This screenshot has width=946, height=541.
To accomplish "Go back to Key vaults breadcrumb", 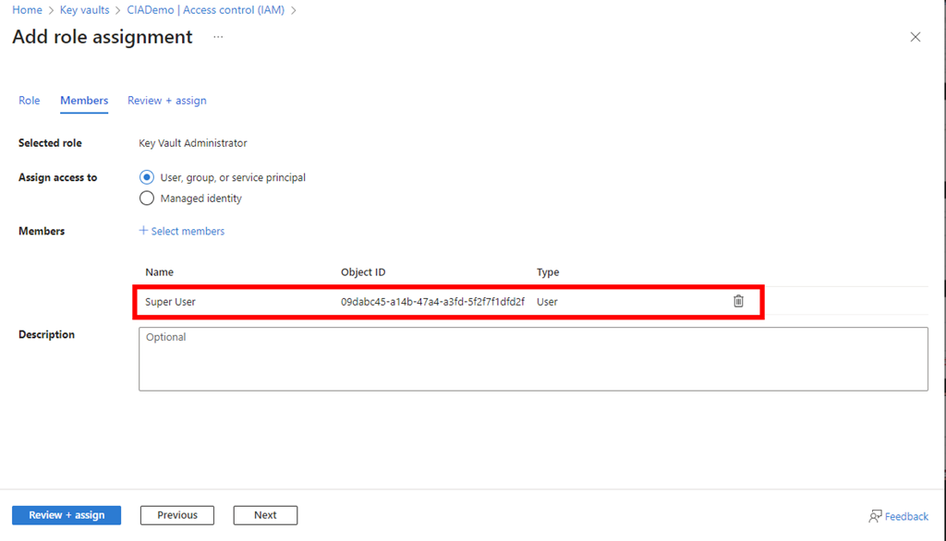I will point(84,10).
